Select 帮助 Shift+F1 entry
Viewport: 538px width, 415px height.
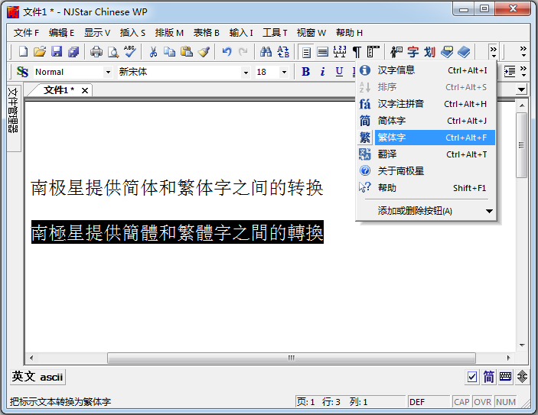click(x=426, y=188)
